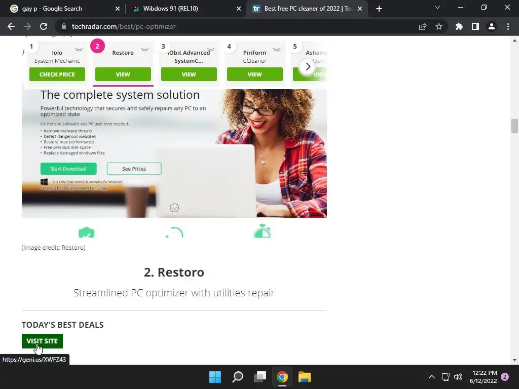Viewport: 519px width, 389px height.
Task: Close the Google Search tab
Action: pos(118,9)
